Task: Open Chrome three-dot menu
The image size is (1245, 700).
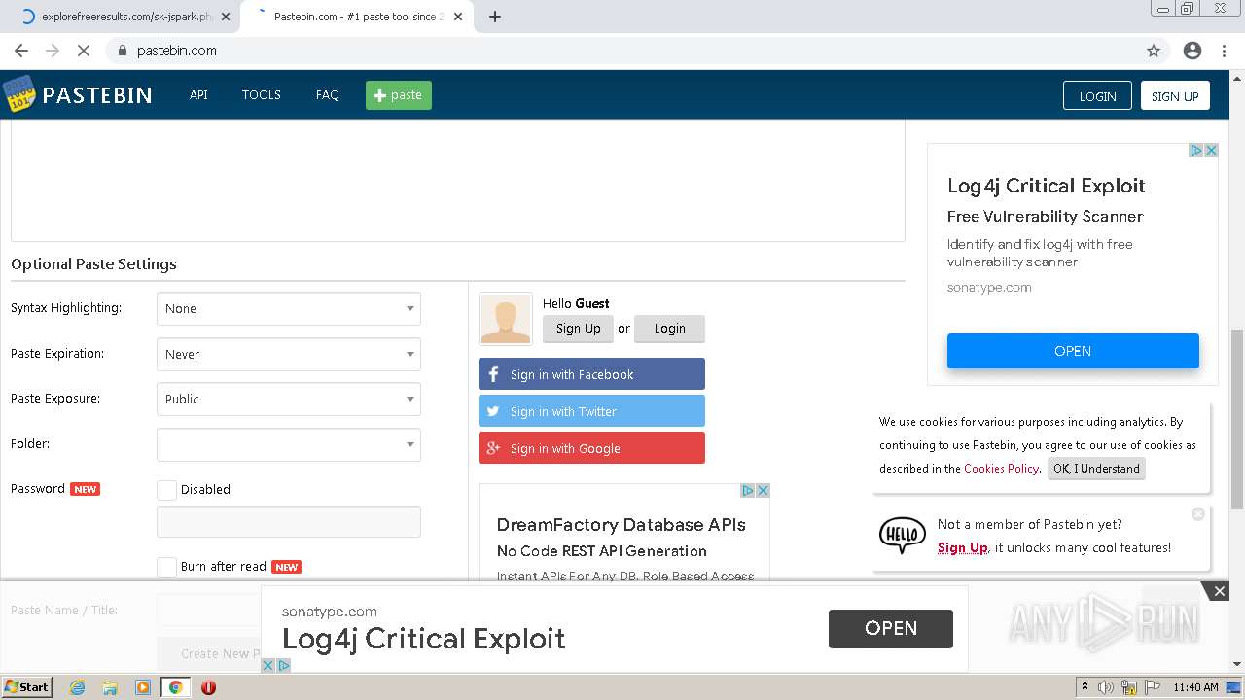Action: click(x=1224, y=51)
